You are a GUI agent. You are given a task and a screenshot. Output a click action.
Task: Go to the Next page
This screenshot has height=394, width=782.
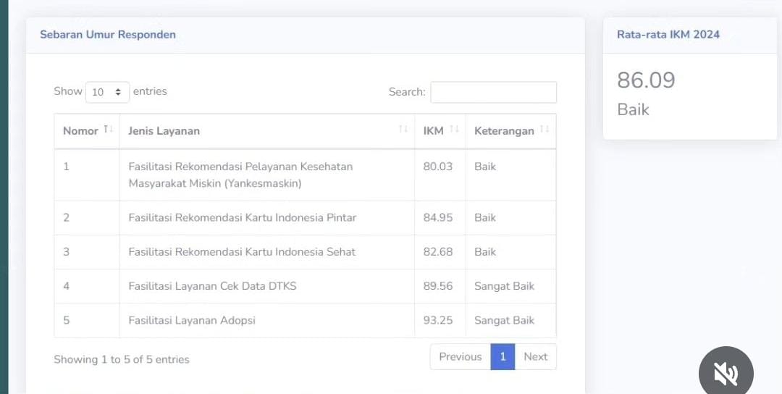536,356
